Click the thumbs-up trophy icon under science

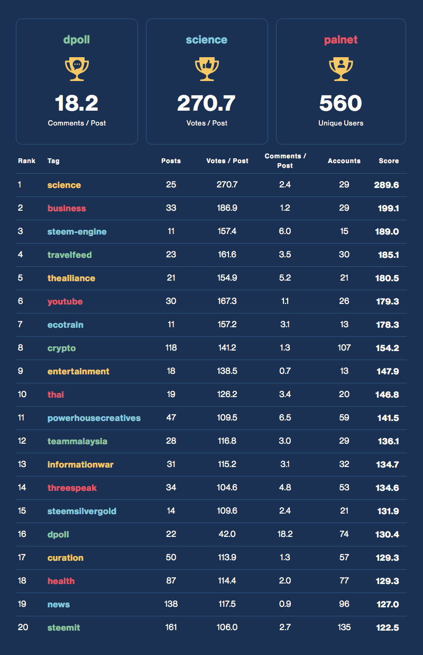(x=207, y=69)
